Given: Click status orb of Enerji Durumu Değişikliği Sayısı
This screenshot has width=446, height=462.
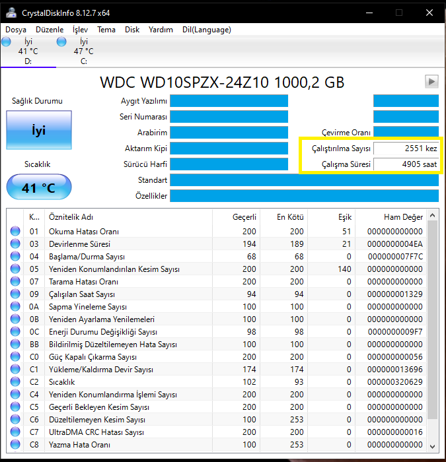Looking at the screenshot, I should [x=15, y=331].
